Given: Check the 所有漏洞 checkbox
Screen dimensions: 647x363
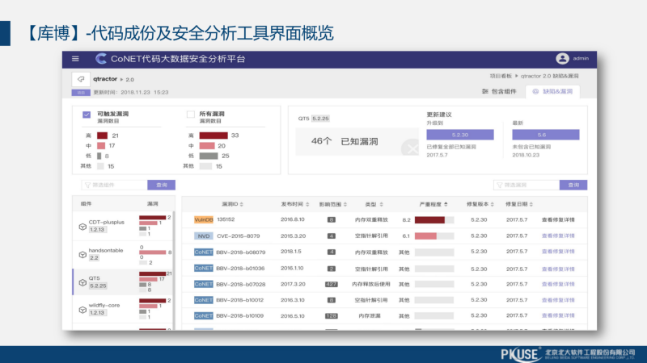Looking at the screenshot, I should [x=190, y=114].
